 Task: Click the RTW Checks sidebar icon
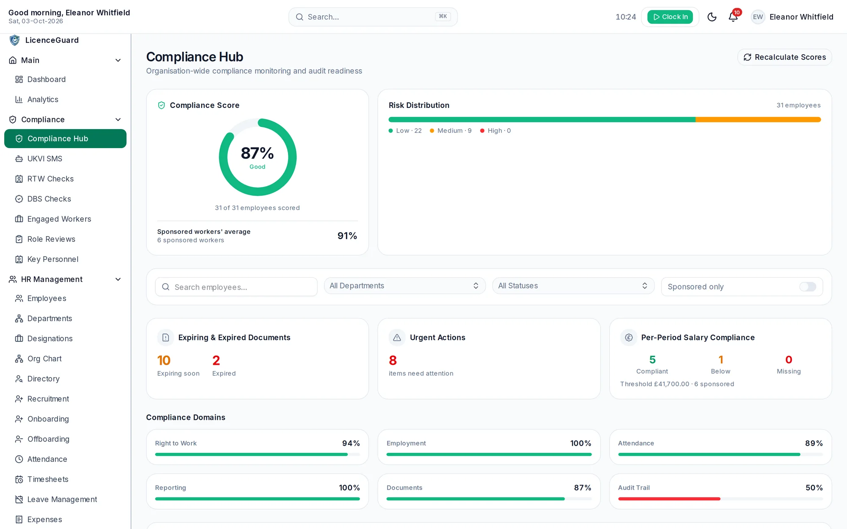[19, 179]
